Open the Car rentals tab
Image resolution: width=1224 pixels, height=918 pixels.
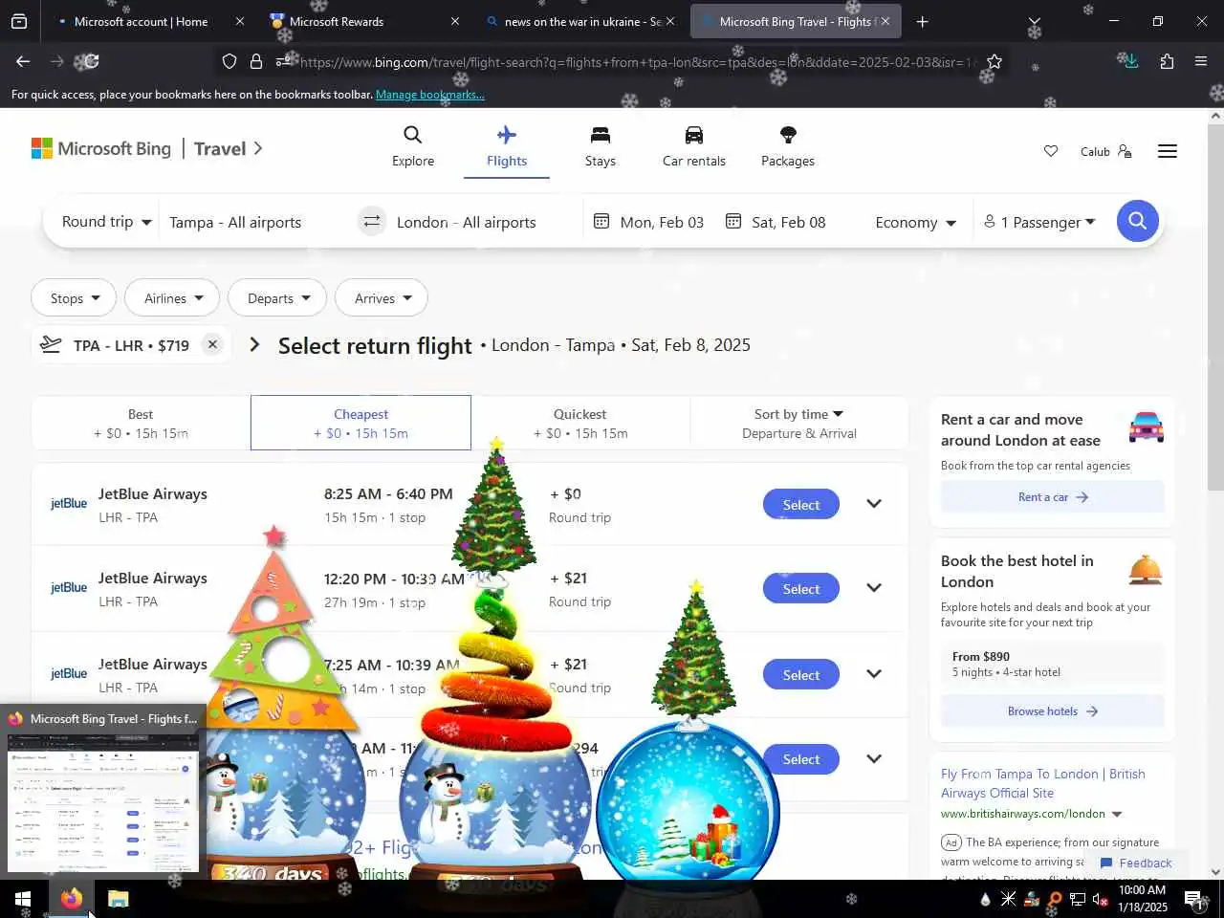[x=693, y=146]
